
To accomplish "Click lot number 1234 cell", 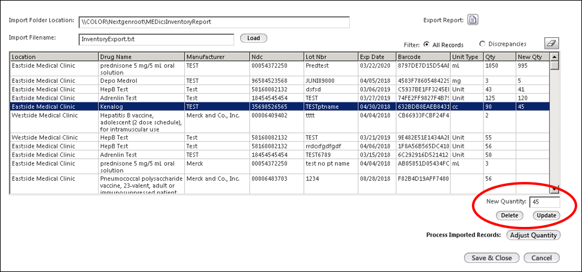I will (x=331, y=184).
